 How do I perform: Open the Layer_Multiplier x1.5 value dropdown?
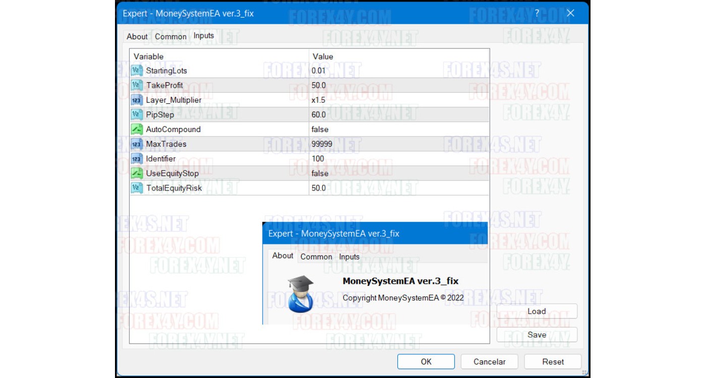tap(398, 100)
